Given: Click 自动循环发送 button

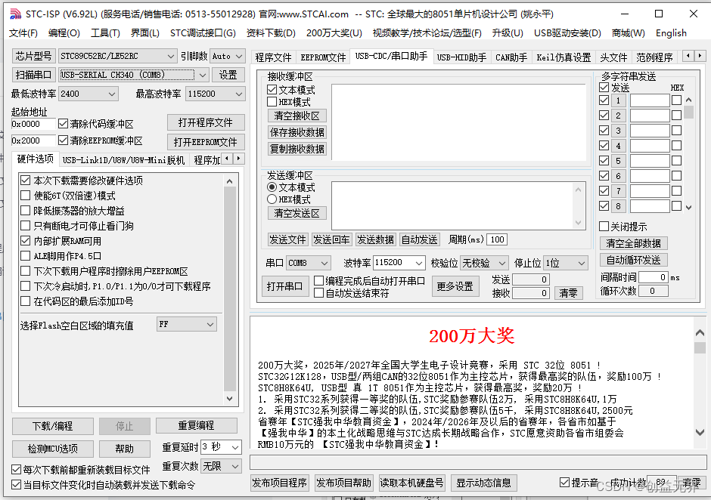Looking at the screenshot, I should pos(633,260).
